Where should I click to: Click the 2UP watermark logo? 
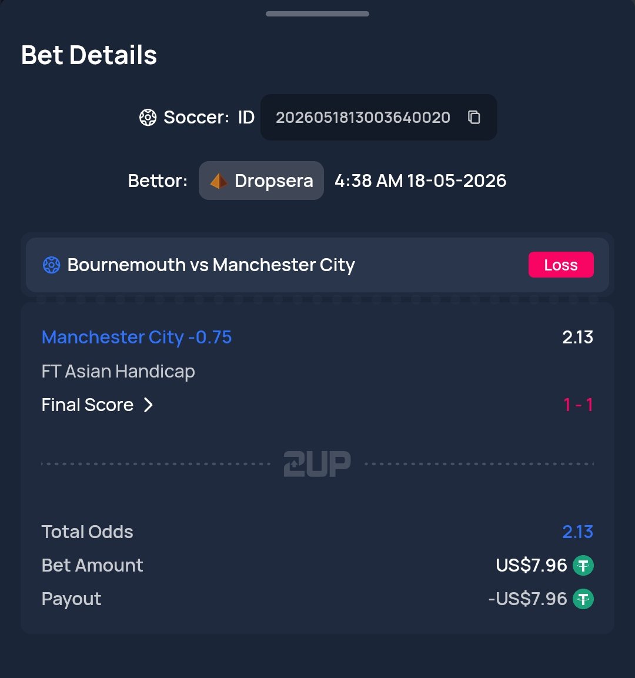click(x=317, y=464)
